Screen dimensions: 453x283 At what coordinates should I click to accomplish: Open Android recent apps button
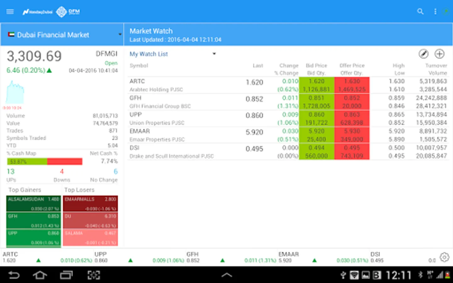pyautogui.click(x=66, y=275)
